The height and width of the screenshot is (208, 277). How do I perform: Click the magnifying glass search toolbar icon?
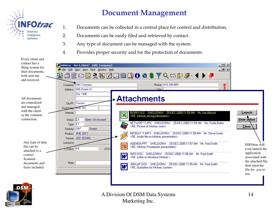coord(166,76)
